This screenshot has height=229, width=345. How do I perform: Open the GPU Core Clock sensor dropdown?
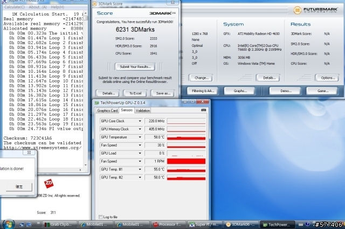[x=140, y=121]
